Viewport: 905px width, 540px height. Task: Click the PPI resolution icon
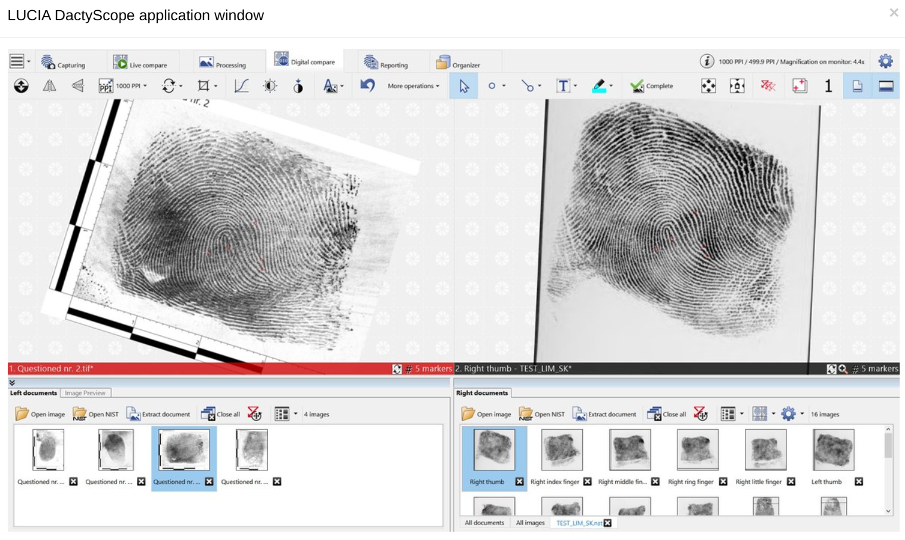click(x=105, y=86)
